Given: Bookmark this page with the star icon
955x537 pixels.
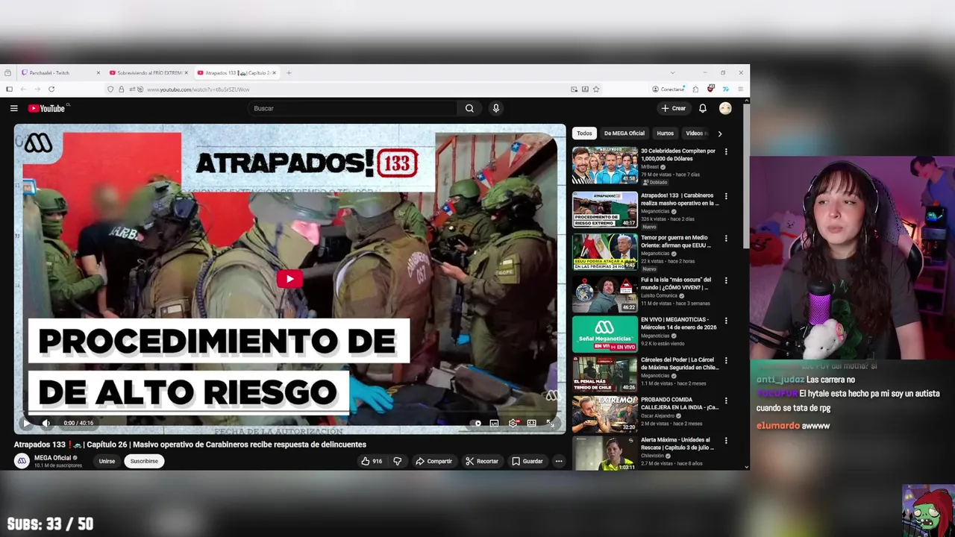Looking at the screenshot, I should click(x=596, y=89).
